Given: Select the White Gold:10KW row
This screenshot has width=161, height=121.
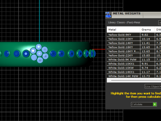Looking at the screenshot, I should pos(134,68).
